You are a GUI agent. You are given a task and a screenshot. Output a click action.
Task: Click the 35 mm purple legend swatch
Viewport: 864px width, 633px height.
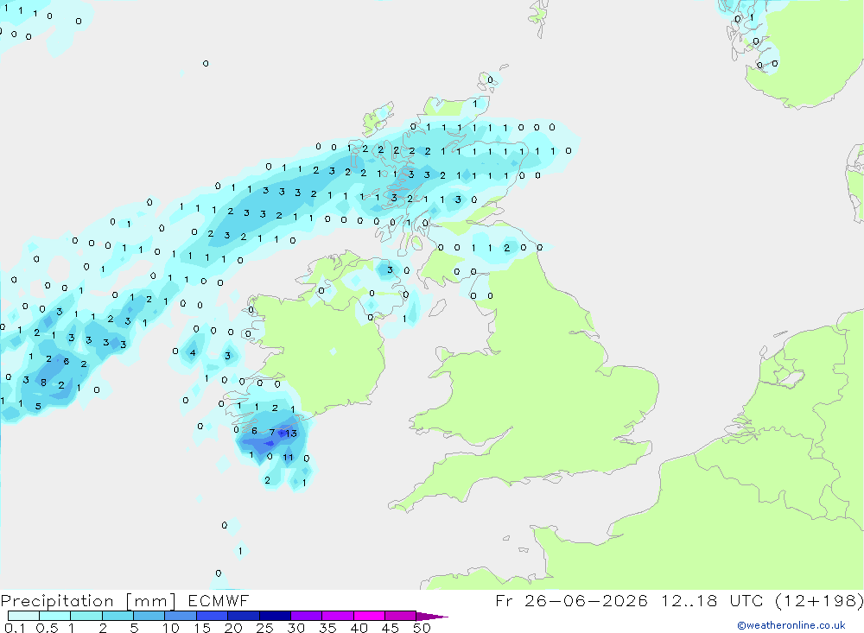coord(337,616)
